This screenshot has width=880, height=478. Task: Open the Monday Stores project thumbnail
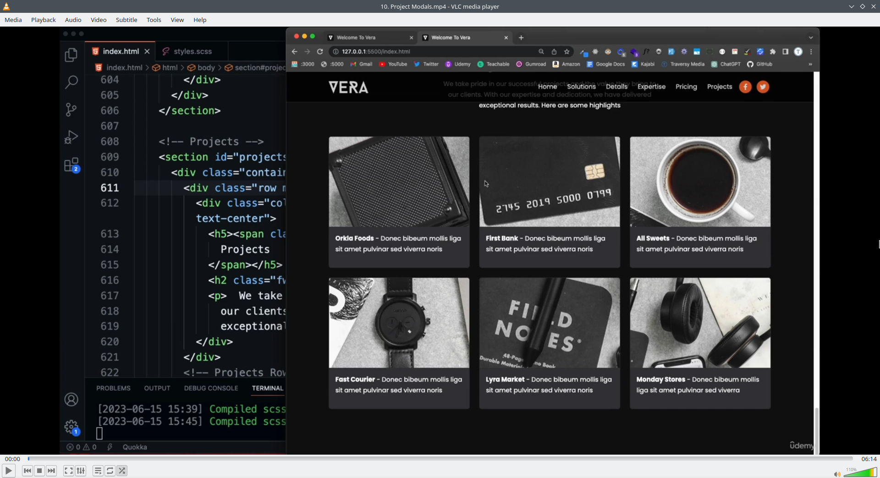pyautogui.click(x=700, y=323)
